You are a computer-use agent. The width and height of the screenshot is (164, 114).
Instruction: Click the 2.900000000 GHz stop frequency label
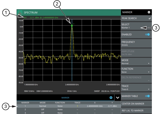tap(113, 85)
